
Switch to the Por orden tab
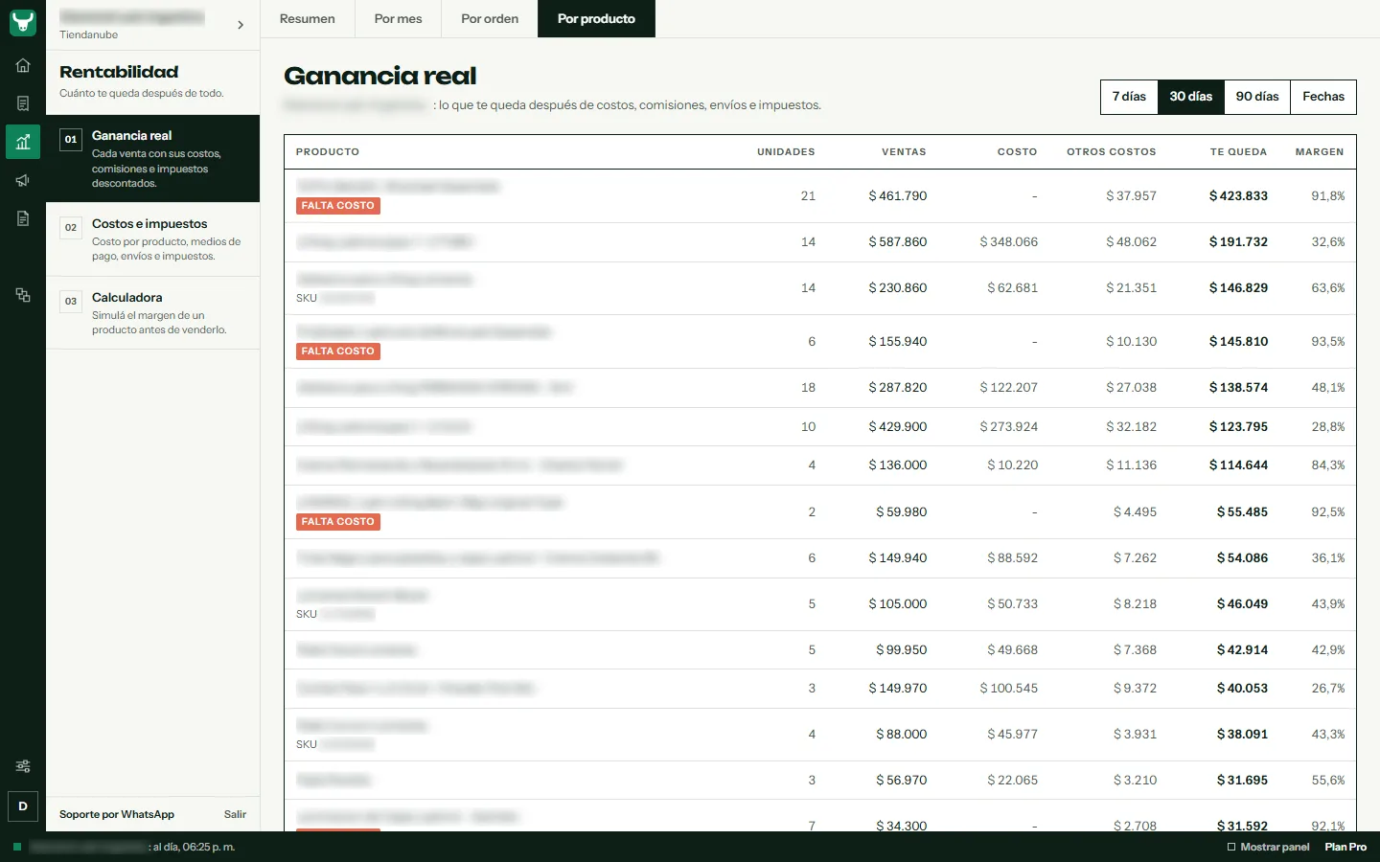tap(490, 18)
